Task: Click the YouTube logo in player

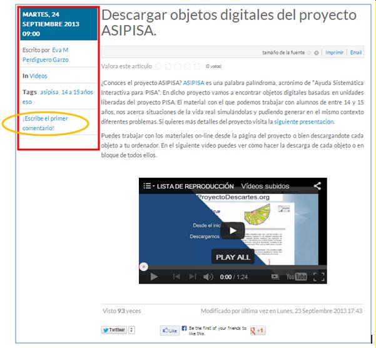Action: 297,277
